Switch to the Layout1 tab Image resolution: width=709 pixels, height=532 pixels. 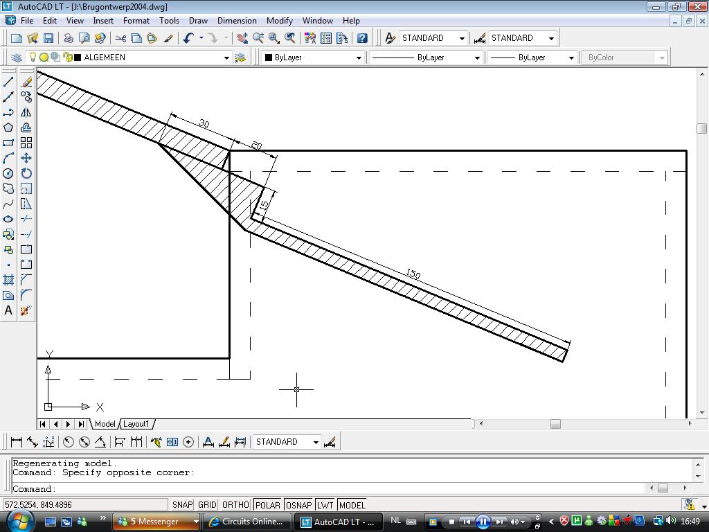136,424
